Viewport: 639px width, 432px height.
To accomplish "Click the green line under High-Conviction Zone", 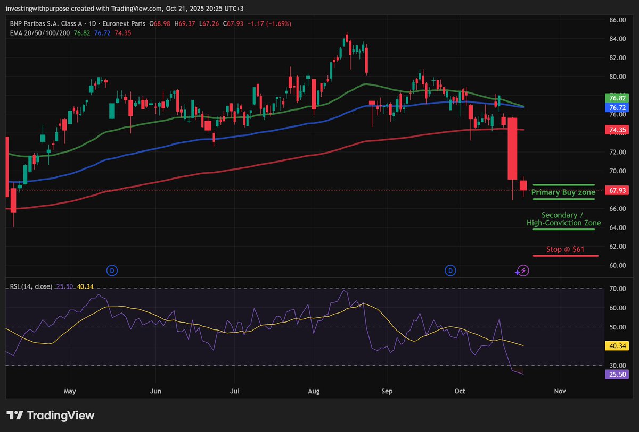I will pos(563,229).
